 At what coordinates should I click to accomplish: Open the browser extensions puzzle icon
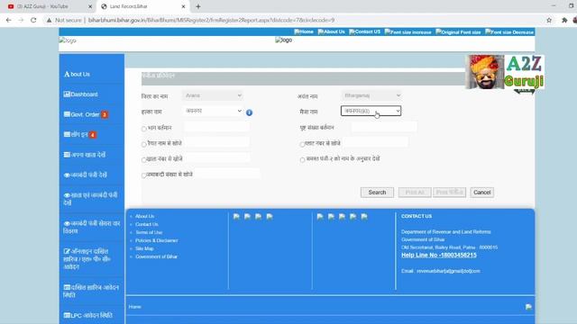pos(564,20)
